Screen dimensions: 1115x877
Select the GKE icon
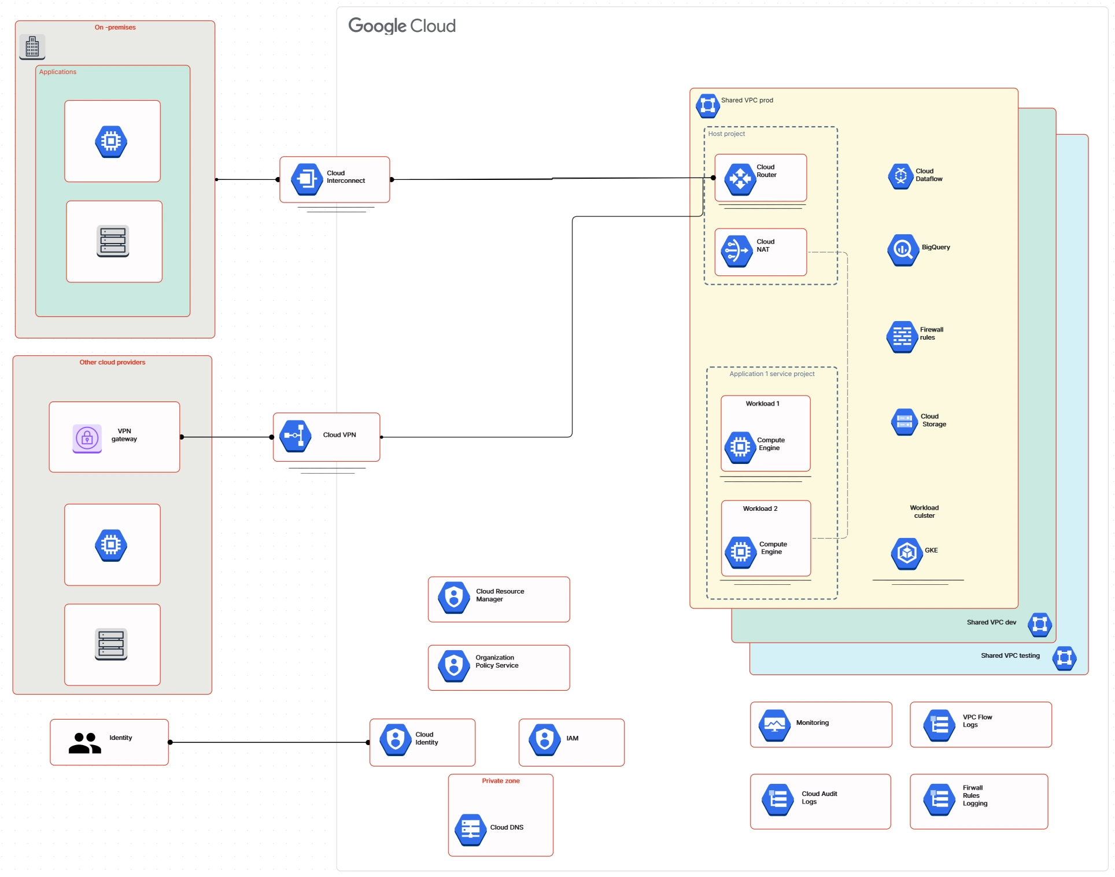tap(907, 554)
